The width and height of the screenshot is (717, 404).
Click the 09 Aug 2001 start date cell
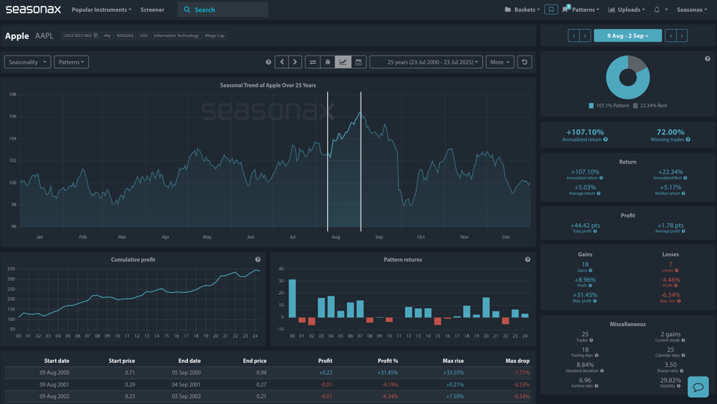pyautogui.click(x=54, y=385)
